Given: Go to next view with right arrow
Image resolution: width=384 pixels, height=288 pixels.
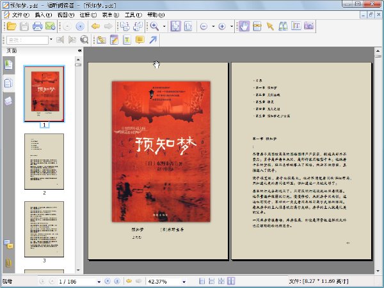Looking at the screenshot, I should 108,26.
